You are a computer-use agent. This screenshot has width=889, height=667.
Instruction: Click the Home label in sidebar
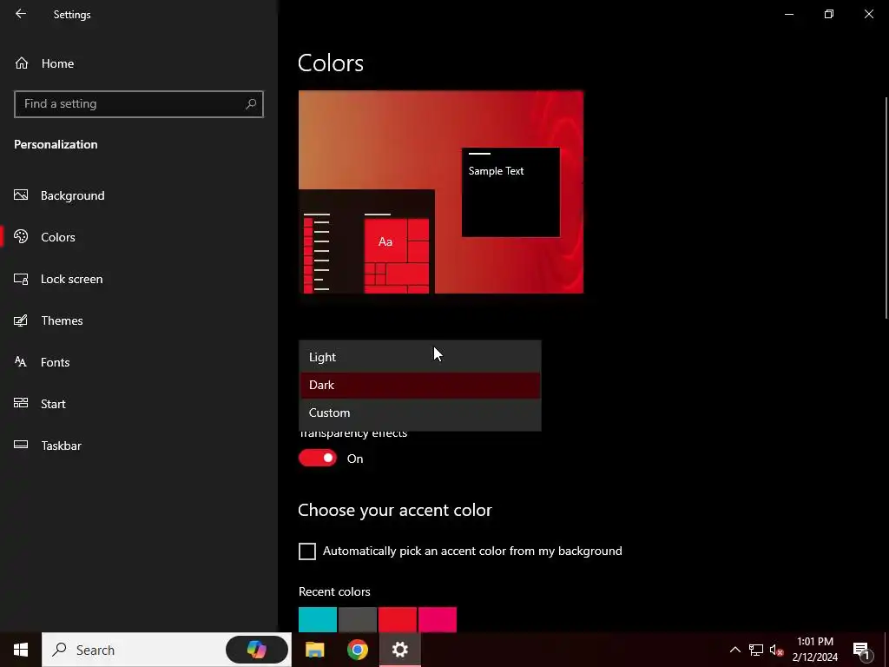pos(57,63)
